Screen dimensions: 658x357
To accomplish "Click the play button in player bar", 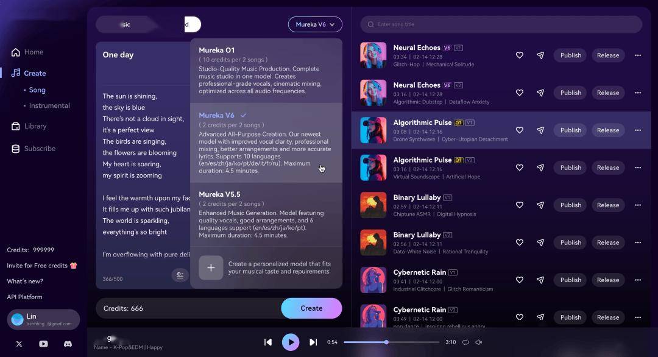I will point(291,342).
